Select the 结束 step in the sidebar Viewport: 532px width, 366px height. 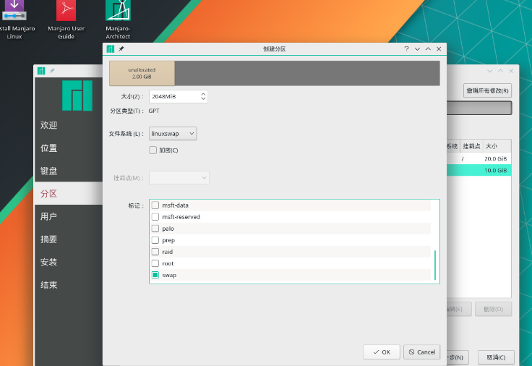[69, 285]
